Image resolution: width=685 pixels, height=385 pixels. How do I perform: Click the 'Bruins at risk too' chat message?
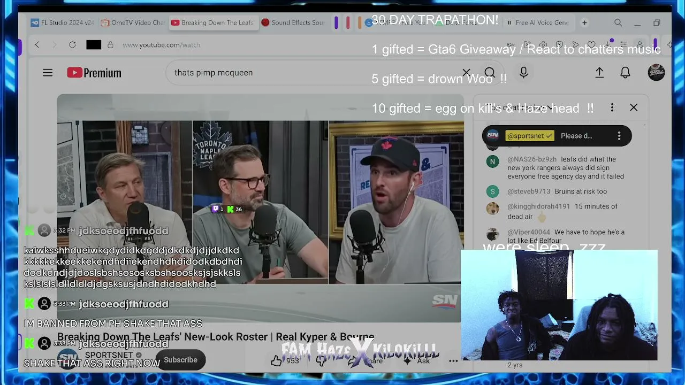tap(581, 191)
